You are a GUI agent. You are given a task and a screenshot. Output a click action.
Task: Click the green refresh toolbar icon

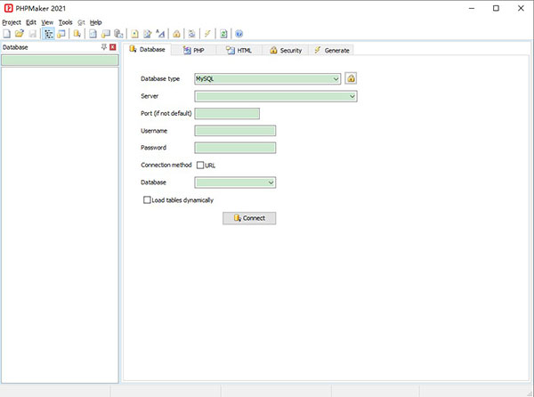(224, 33)
